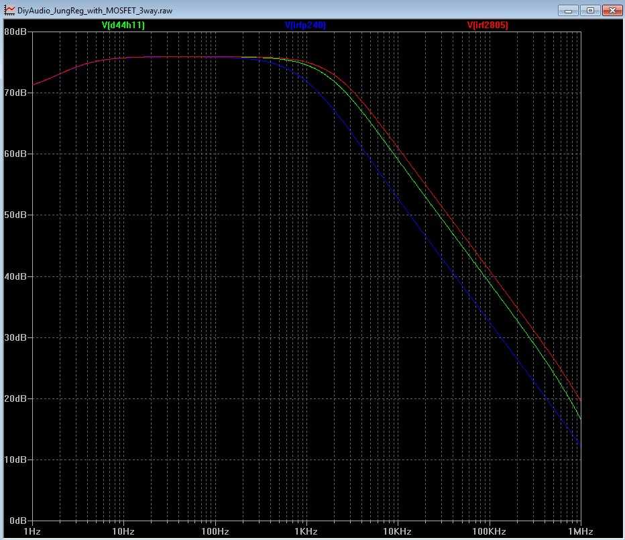Click the LTspice waveform icon in title bar

point(9,10)
